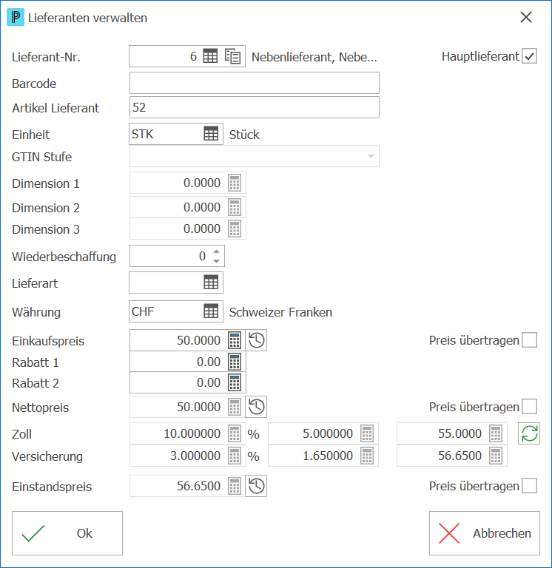Open calculator icon for Rabatt 1
Image resolution: width=552 pixels, height=568 pixels.
(235, 362)
